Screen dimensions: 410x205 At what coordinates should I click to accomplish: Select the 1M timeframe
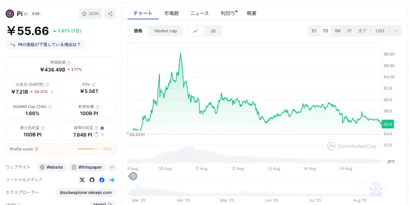pos(337,31)
